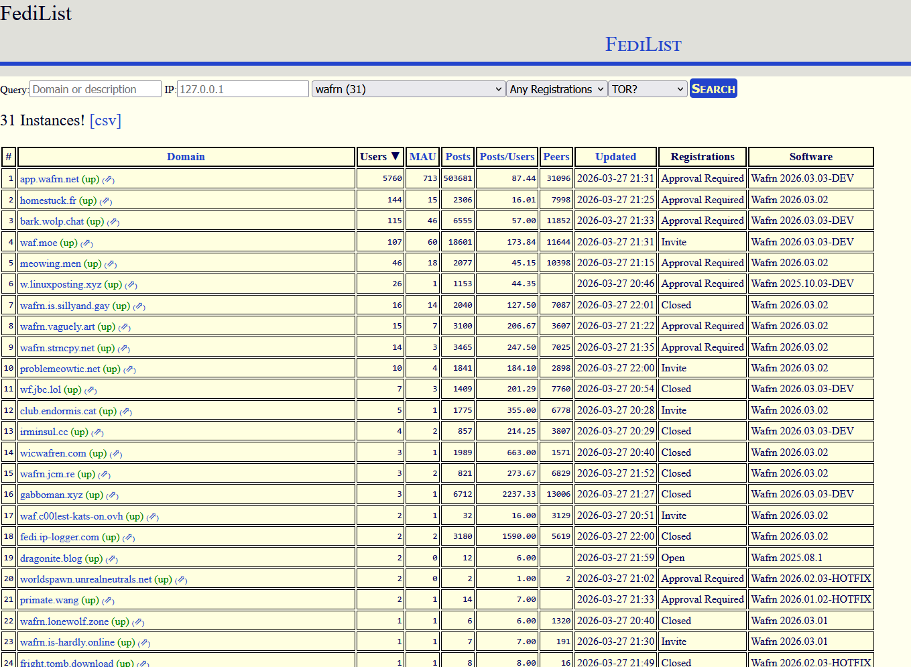
Task: Sort table by the Updated column
Action: [615, 157]
